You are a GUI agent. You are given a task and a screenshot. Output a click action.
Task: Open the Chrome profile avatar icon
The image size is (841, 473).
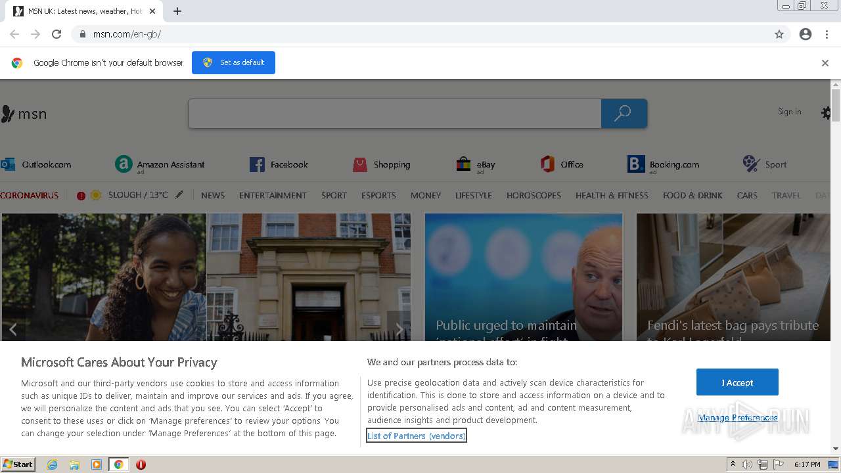[806, 34]
